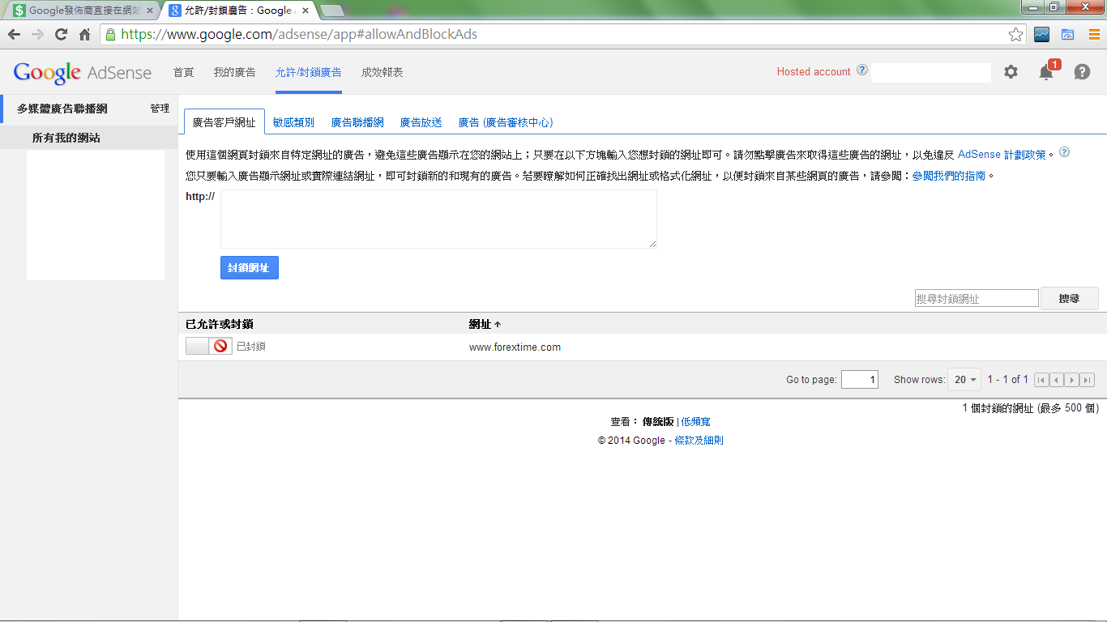1107x622 pixels.
Task: Open a new browser tab
Action: point(331,11)
